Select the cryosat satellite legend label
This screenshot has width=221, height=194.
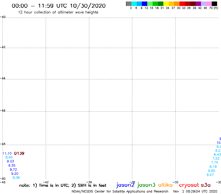click(x=189, y=185)
